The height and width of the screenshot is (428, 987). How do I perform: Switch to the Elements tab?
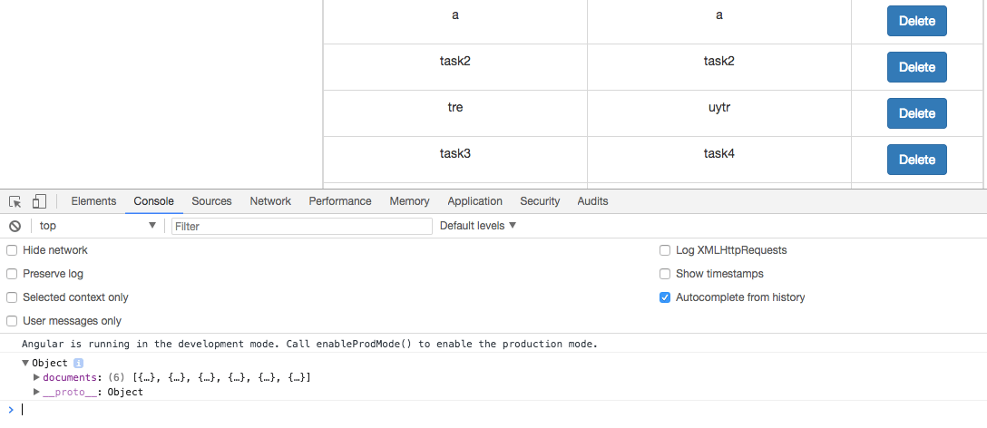[x=93, y=201]
